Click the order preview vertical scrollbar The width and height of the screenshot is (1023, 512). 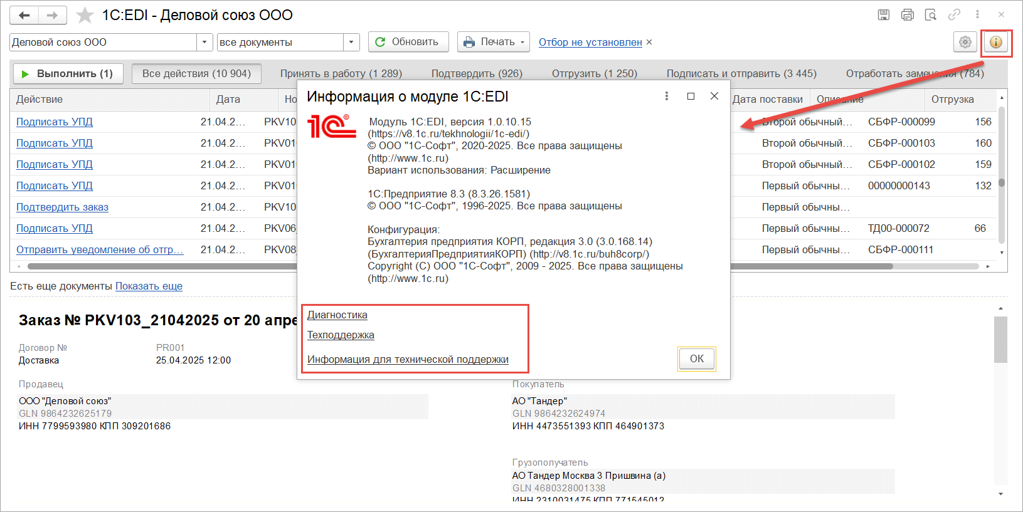(x=1000, y=340)
